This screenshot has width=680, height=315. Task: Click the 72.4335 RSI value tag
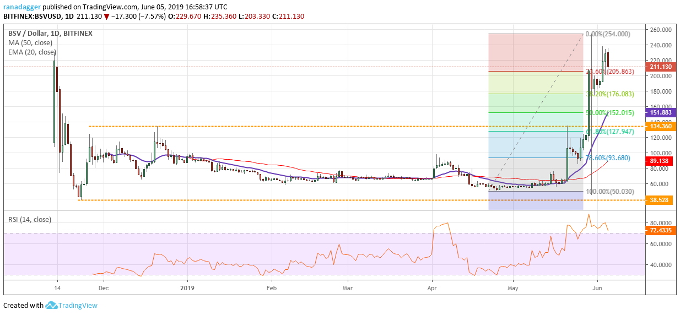(661, 232)
